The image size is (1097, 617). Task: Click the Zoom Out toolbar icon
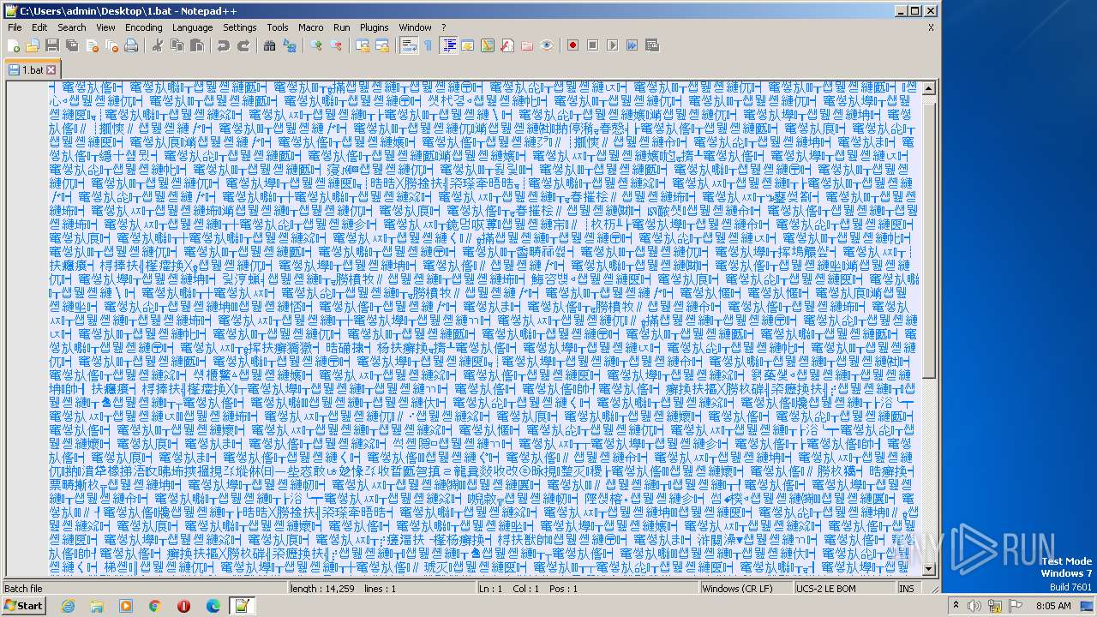[x=336, y=45]
